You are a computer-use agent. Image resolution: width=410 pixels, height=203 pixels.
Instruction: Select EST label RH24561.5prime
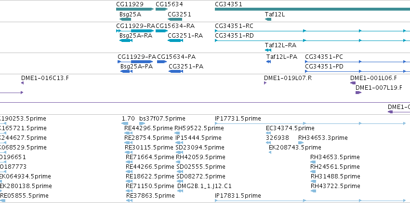pyautogui.click(x=335, y=167)
